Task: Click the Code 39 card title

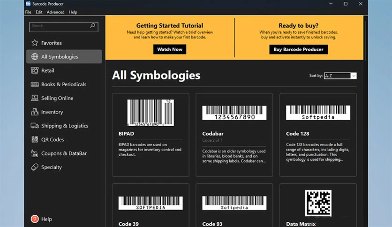Action: [128, 224]
